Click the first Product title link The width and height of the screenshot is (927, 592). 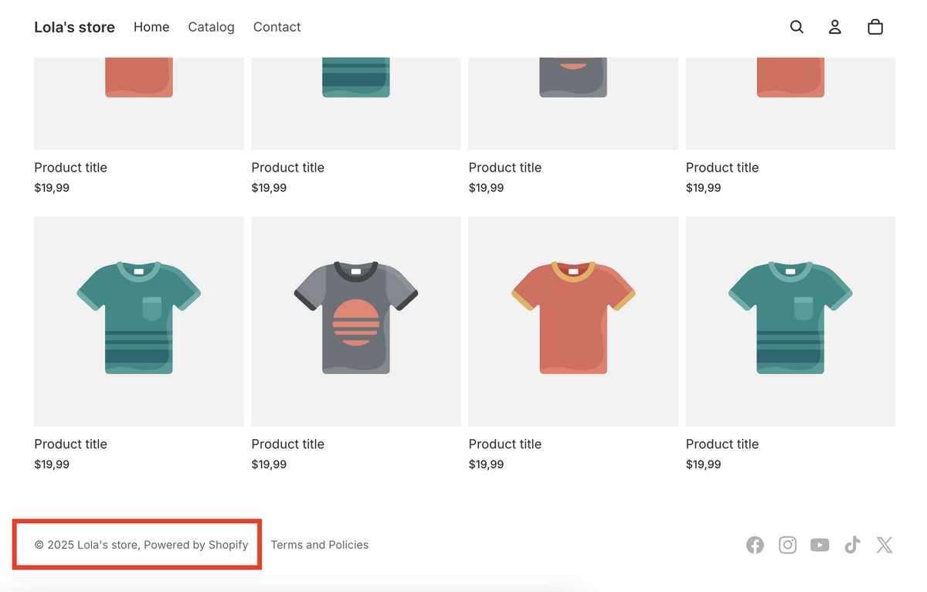pyautogui.click(x=70, y=167)
